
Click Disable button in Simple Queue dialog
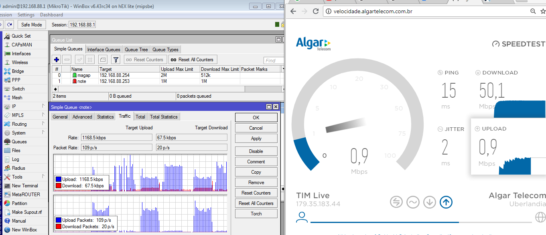256,151
